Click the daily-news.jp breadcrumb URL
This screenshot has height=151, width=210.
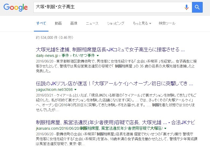coord(65,56)
